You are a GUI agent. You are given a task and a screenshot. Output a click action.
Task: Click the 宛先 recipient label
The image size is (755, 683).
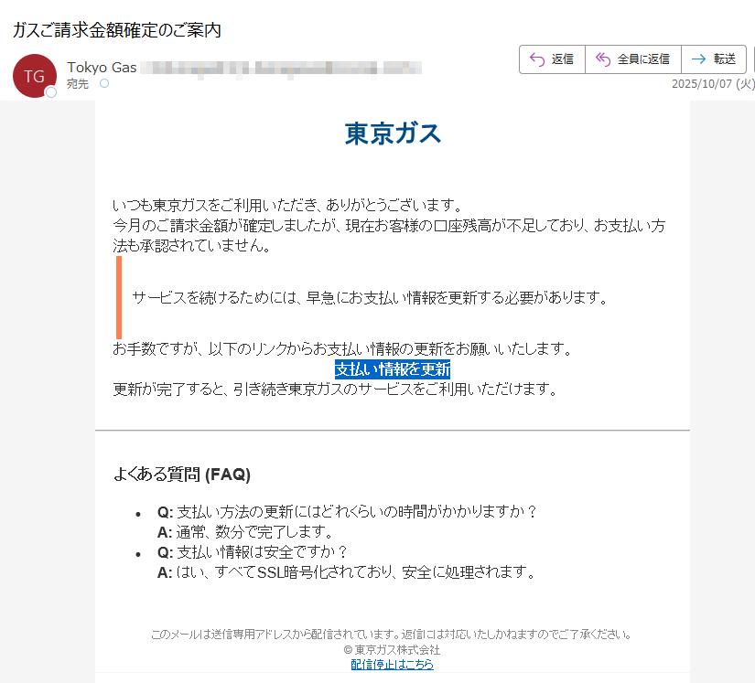coord(80,84)
